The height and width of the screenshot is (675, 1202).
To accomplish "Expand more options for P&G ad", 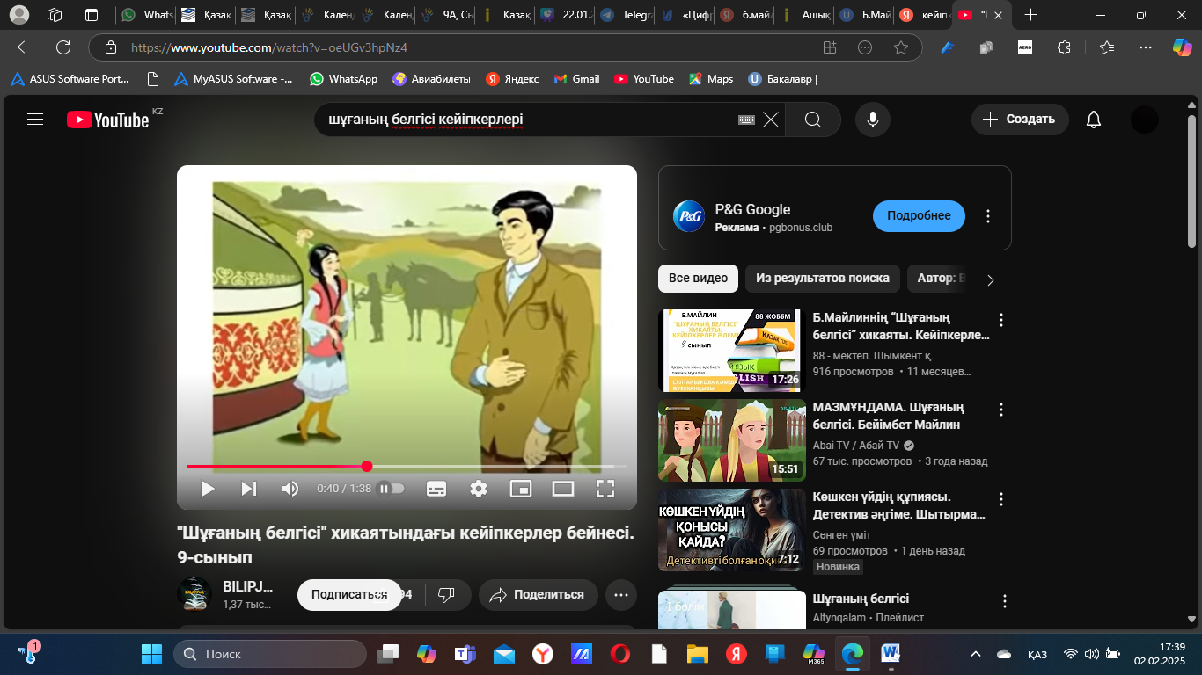I will 988,216.
